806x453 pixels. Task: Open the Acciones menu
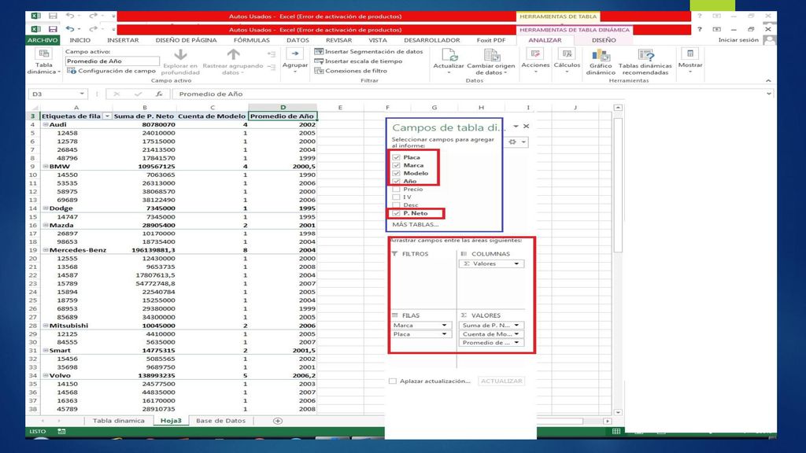click(x=535, y=61)
